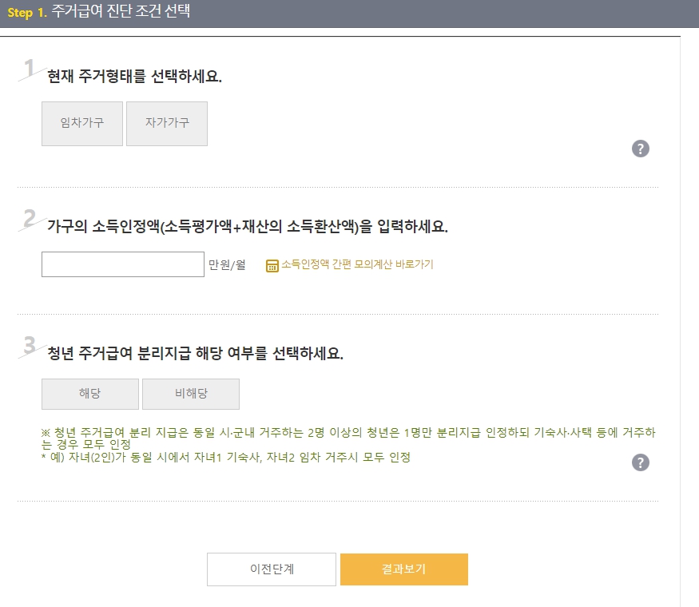Choose 비해당 for youth separate payment
The image size is (699, 607).
[x=191, y=394]
